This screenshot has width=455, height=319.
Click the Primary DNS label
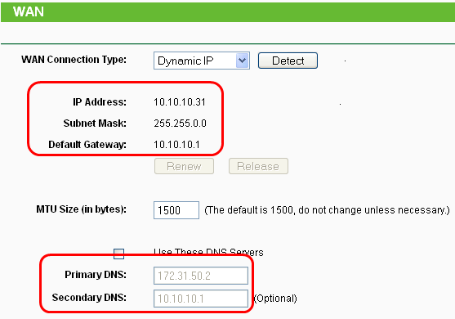tap(96, 275)
